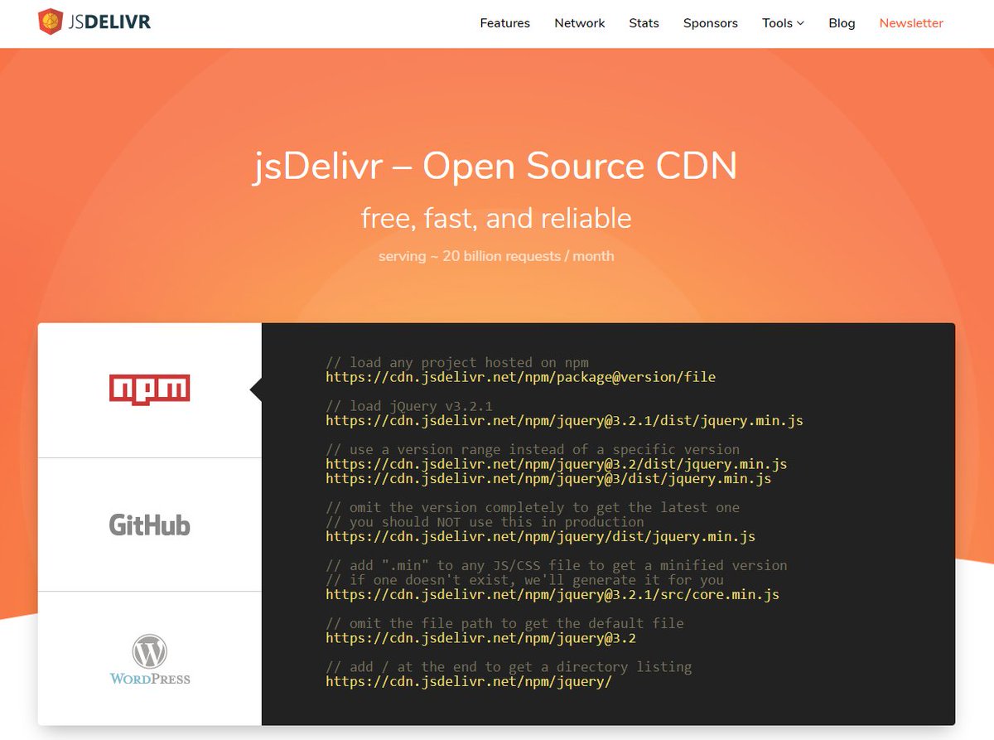
Task: Click the 'we'll generate it for you' comment
Action: point(524,580)
